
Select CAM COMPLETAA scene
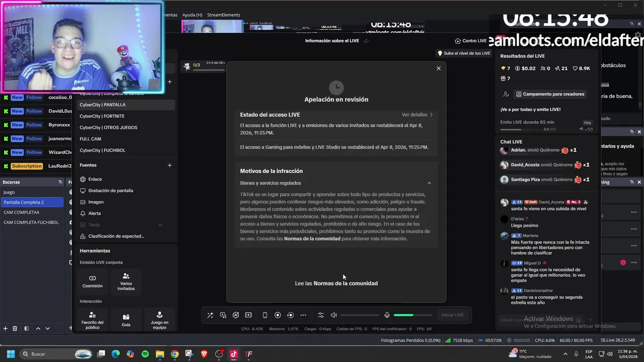(32, 212)
